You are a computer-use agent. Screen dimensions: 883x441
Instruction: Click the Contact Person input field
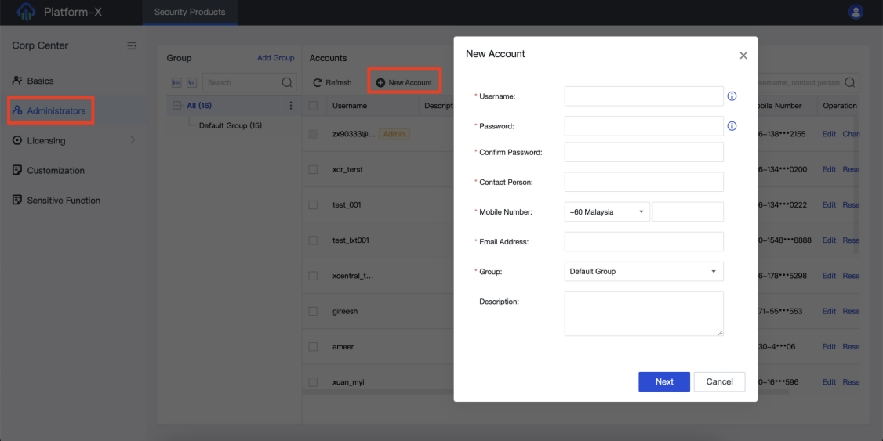(644, 182)
